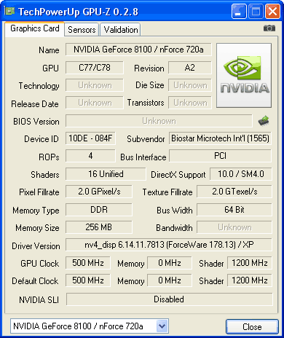Click the Default Clock 500 MHz field

[x=87, y=280]
